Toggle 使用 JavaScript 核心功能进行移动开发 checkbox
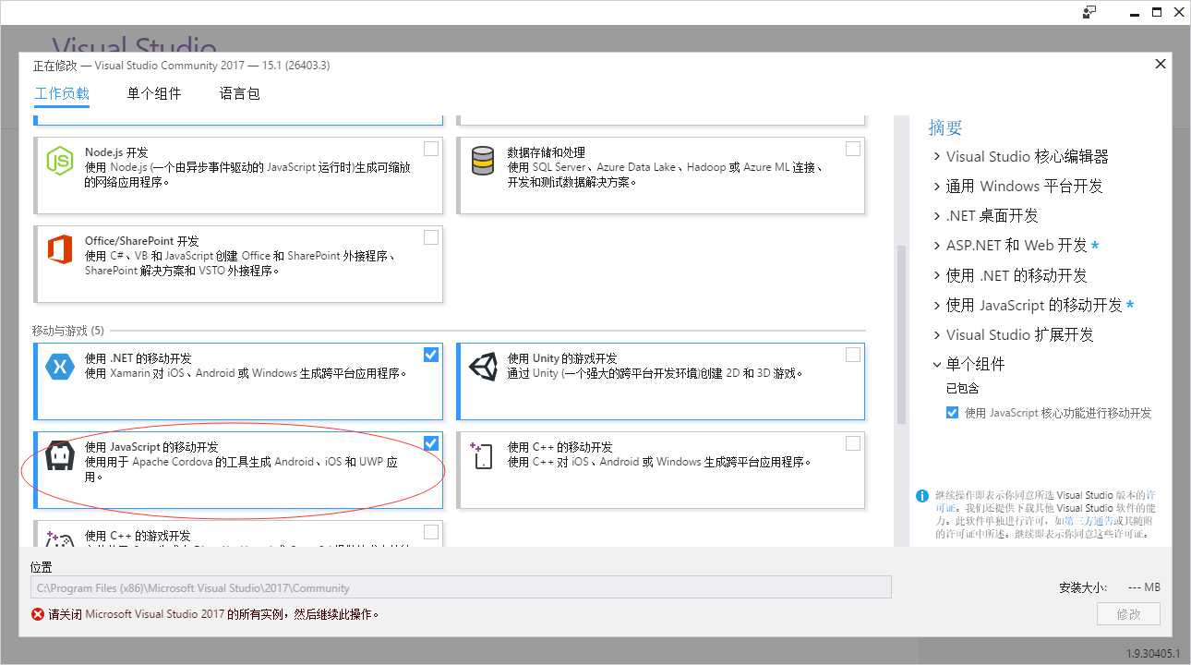 [x=953, y=413]
